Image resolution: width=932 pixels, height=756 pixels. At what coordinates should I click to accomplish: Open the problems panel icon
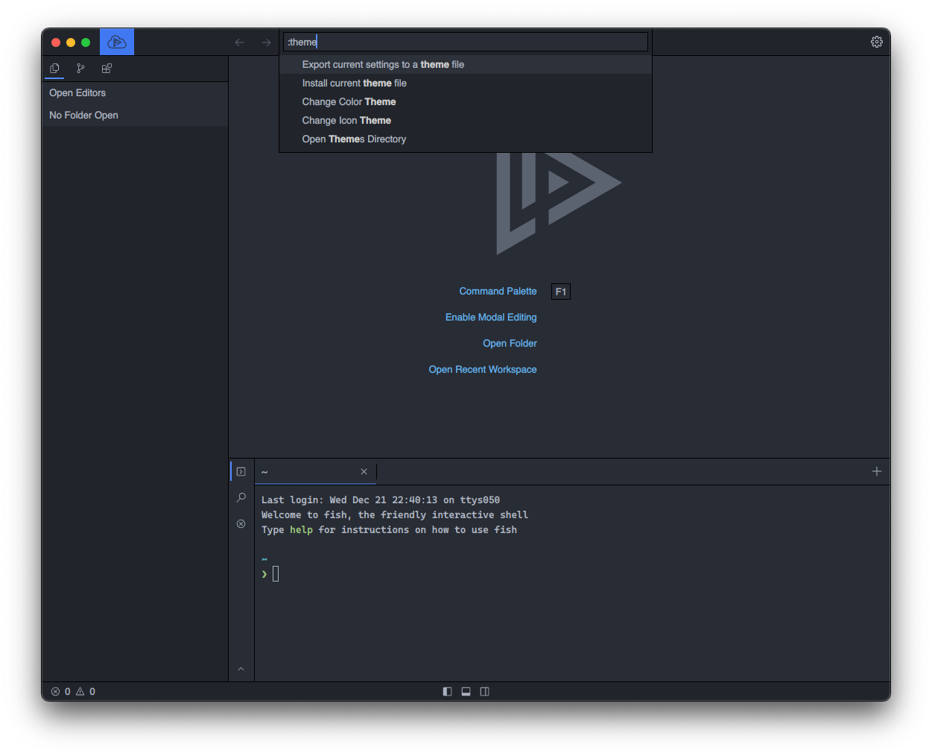(x=241, y=524)
